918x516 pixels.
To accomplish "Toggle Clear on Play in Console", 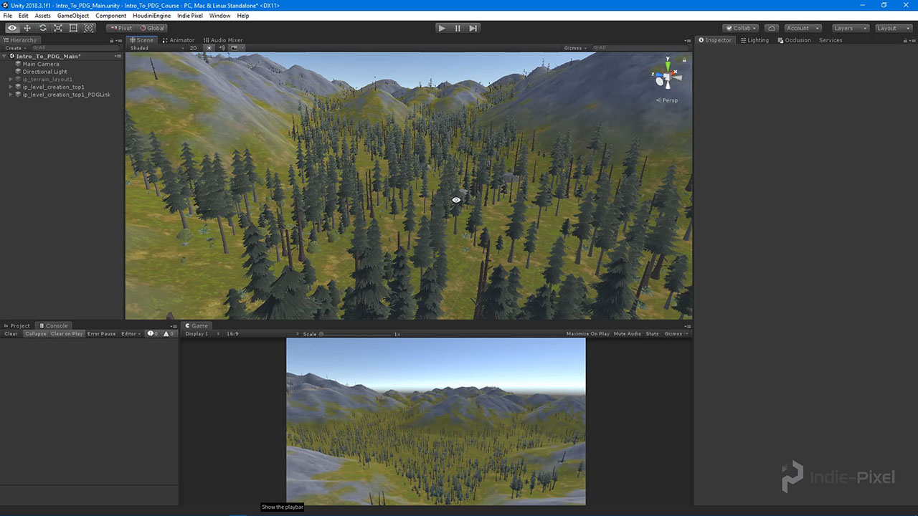I will pyautogui.click(x=67, y=334).
